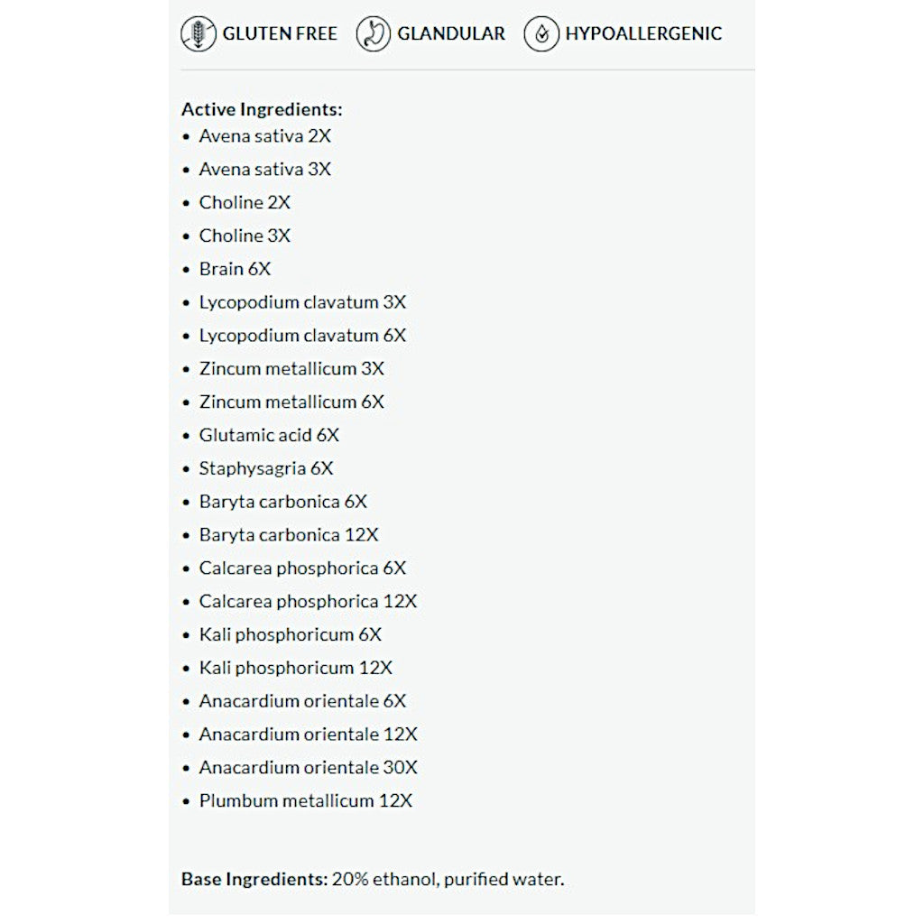Click Brain 6X ingredient entry
Image resolution: width=924 pixels, height=924 pixels.
coord(235,269)
